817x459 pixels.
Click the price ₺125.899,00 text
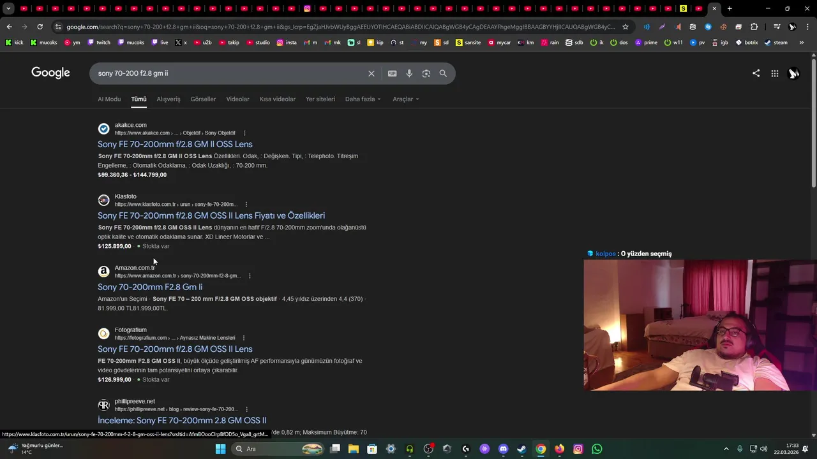coord(114,246)
